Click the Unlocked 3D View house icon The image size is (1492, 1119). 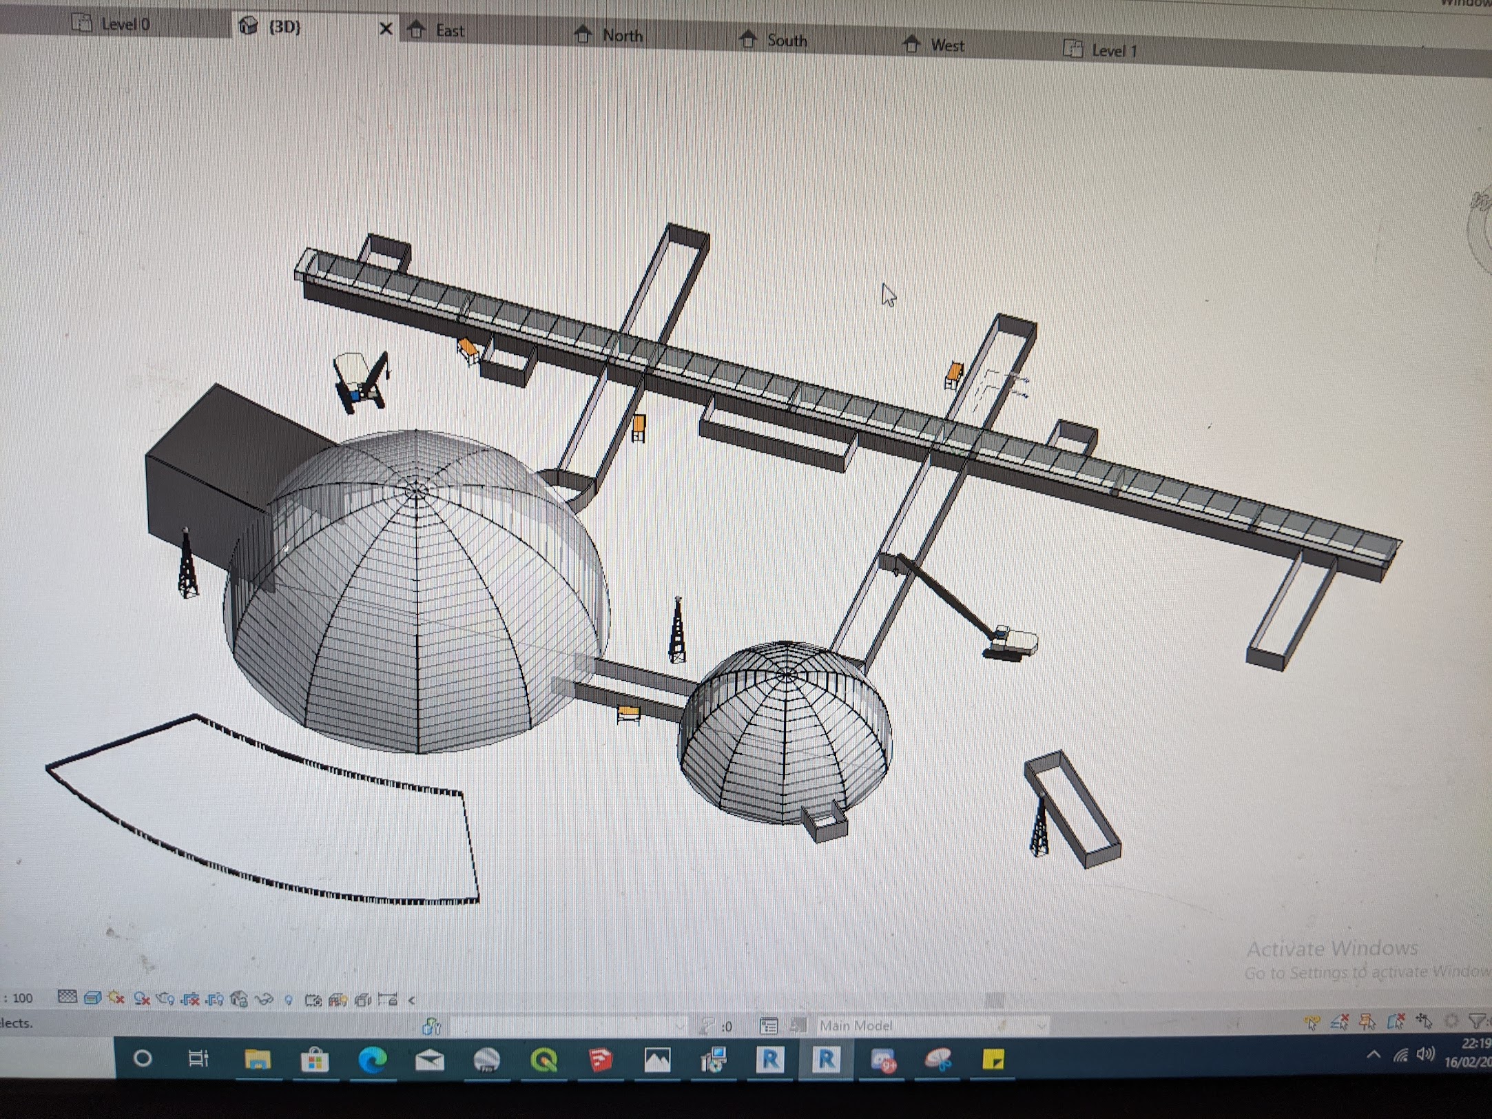pyautogui.click(x=239, y=999)
